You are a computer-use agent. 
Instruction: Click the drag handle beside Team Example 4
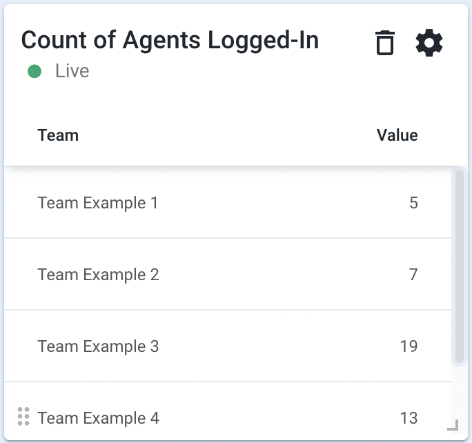[x=23, y=417]
